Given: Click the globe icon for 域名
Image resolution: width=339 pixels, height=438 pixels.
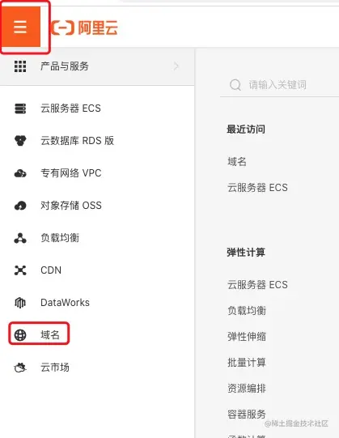Looking at the screenshot, I should coord(20,335).
